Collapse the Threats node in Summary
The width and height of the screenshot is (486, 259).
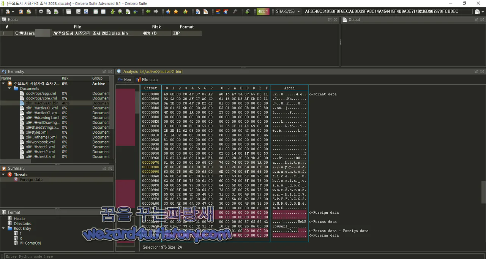(x=3, y=175)
